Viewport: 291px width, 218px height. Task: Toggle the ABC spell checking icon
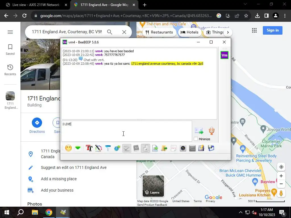click(126, 148)
